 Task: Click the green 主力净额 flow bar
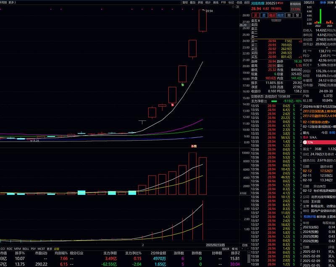tap(274, 101)
